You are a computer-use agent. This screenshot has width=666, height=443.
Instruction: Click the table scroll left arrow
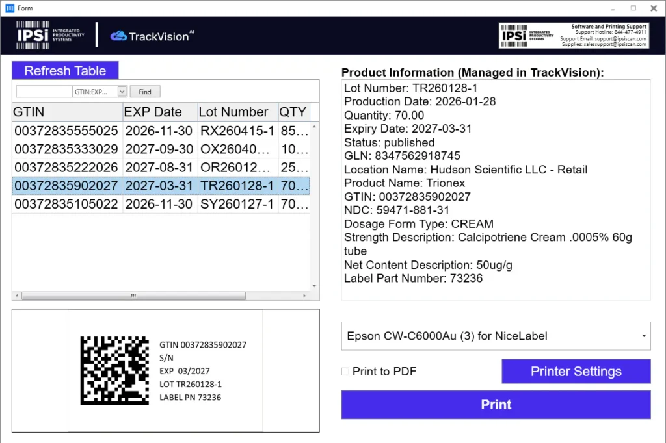point(16,296)
